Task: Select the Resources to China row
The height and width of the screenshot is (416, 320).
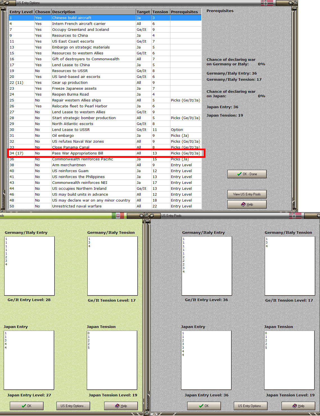Action: tap(105, 35)
